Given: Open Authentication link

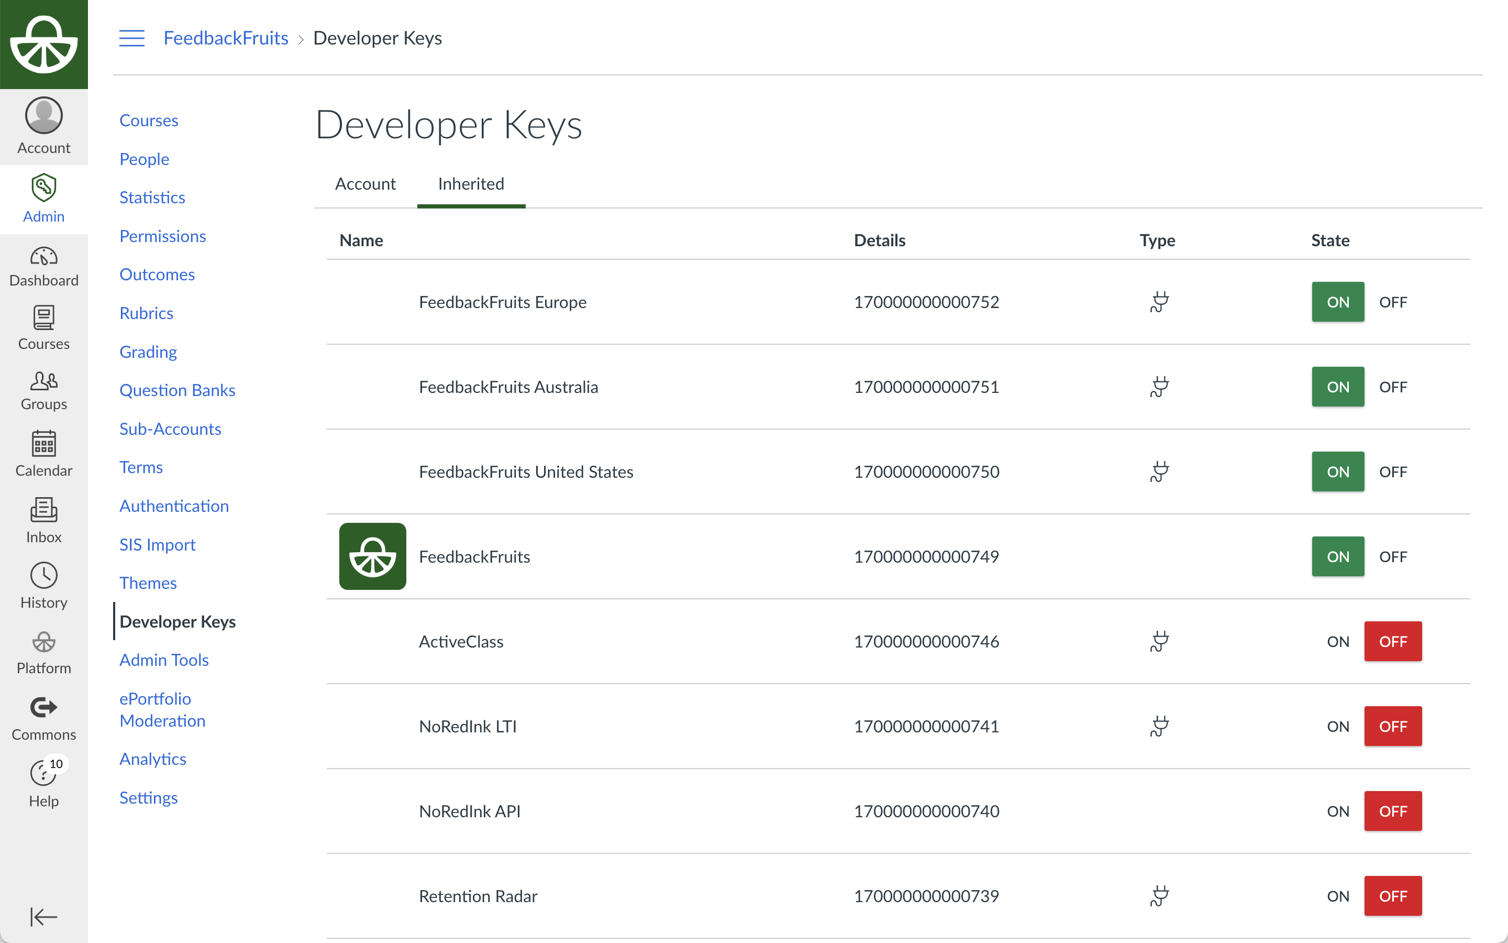Looking at the screenshot, I should [x=174, y=506].
